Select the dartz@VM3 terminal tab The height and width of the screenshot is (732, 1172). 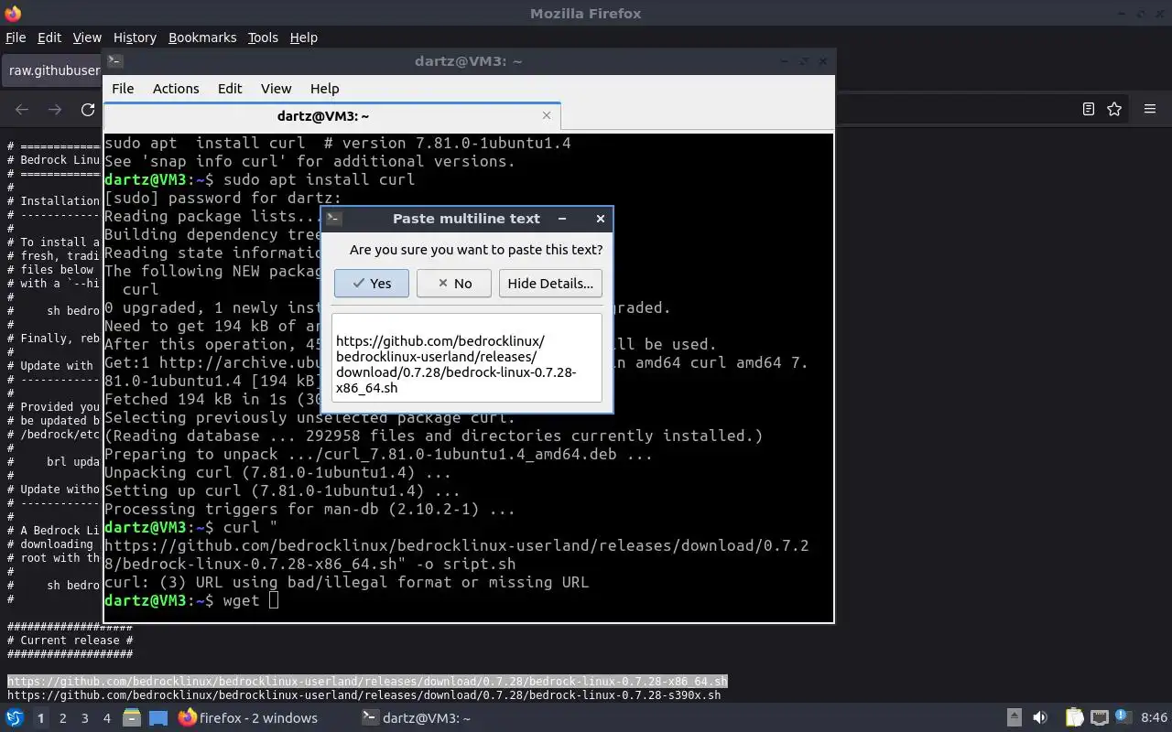tap(323, 116)
